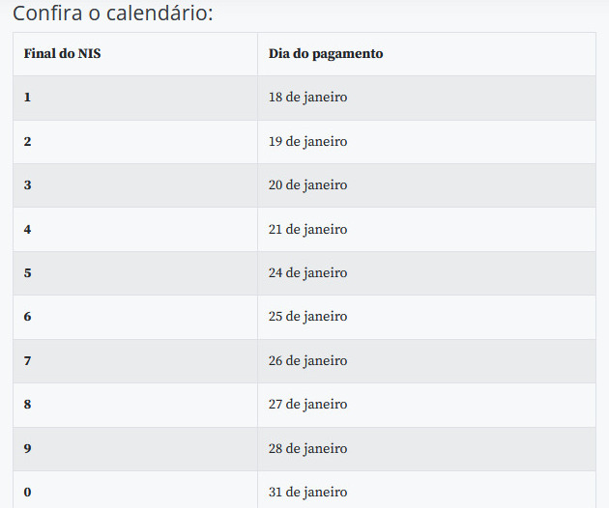Click the 'Confira o calendário:' heading

coord(113,14)
